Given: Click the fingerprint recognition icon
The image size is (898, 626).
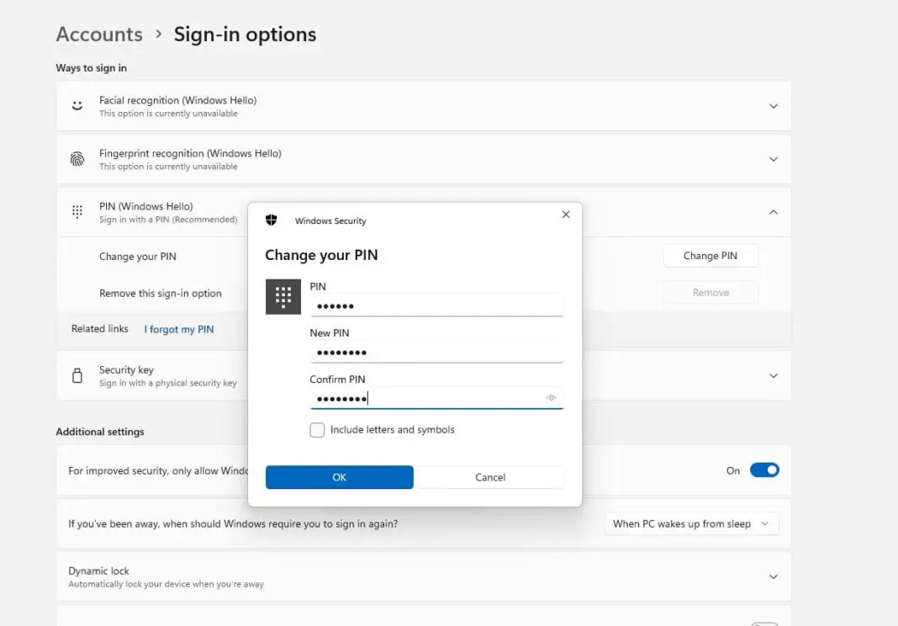Looking at the screenshot, I should pyautogui.click(x=77, y=158).
